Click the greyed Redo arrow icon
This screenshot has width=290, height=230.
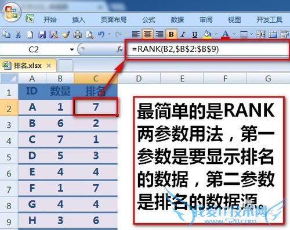coord(118,34)
